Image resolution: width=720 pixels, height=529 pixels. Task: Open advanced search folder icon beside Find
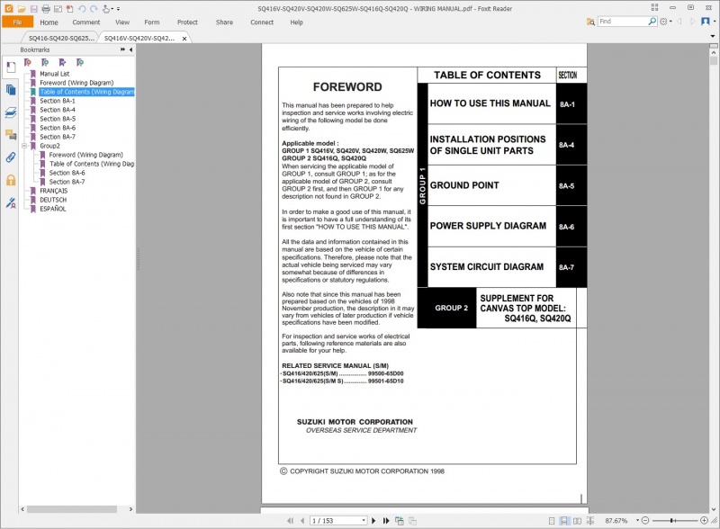(x=590, y=22)
